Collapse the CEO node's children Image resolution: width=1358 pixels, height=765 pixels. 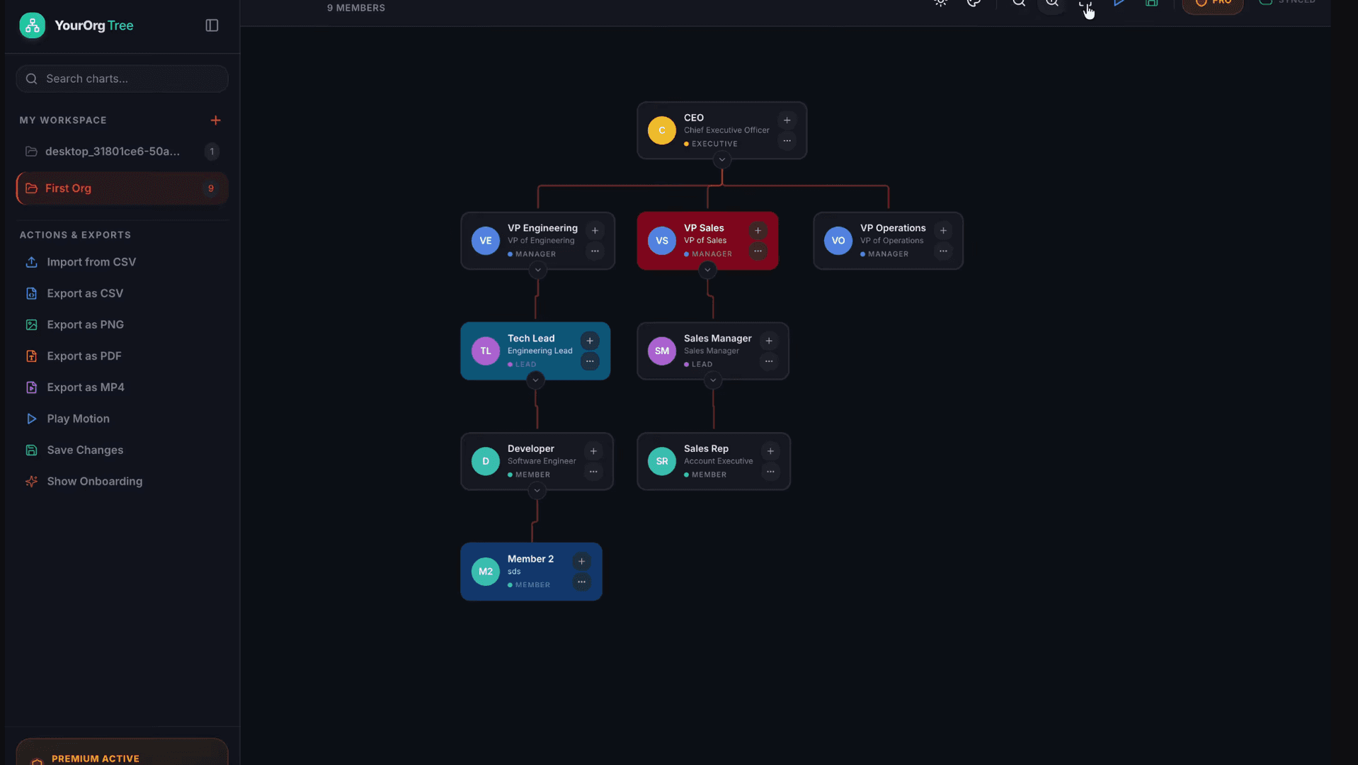point(721,159)
